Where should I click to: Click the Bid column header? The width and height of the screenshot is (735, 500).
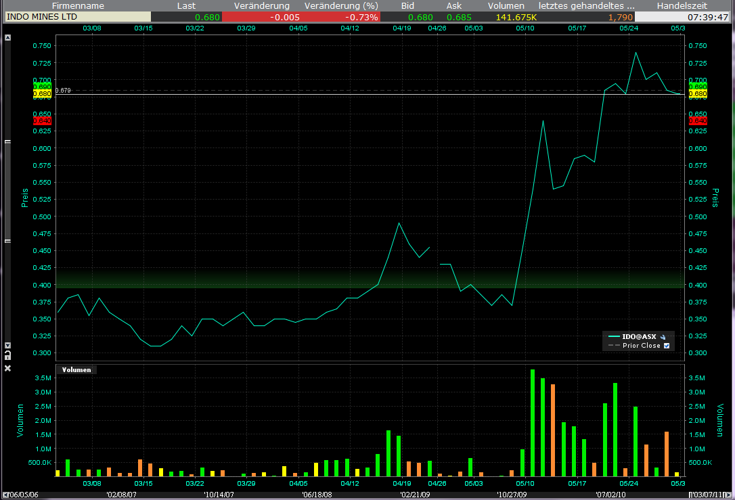(407, 5)
